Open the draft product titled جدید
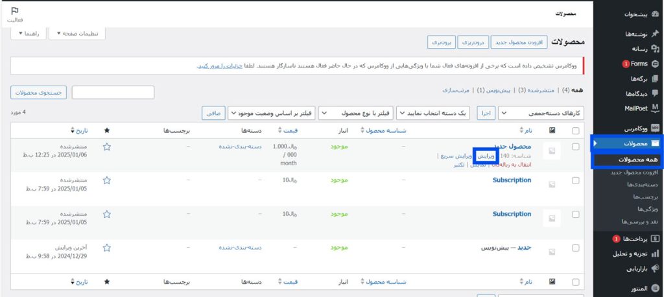This screenshot has width=664, height=297. point(525,248)
